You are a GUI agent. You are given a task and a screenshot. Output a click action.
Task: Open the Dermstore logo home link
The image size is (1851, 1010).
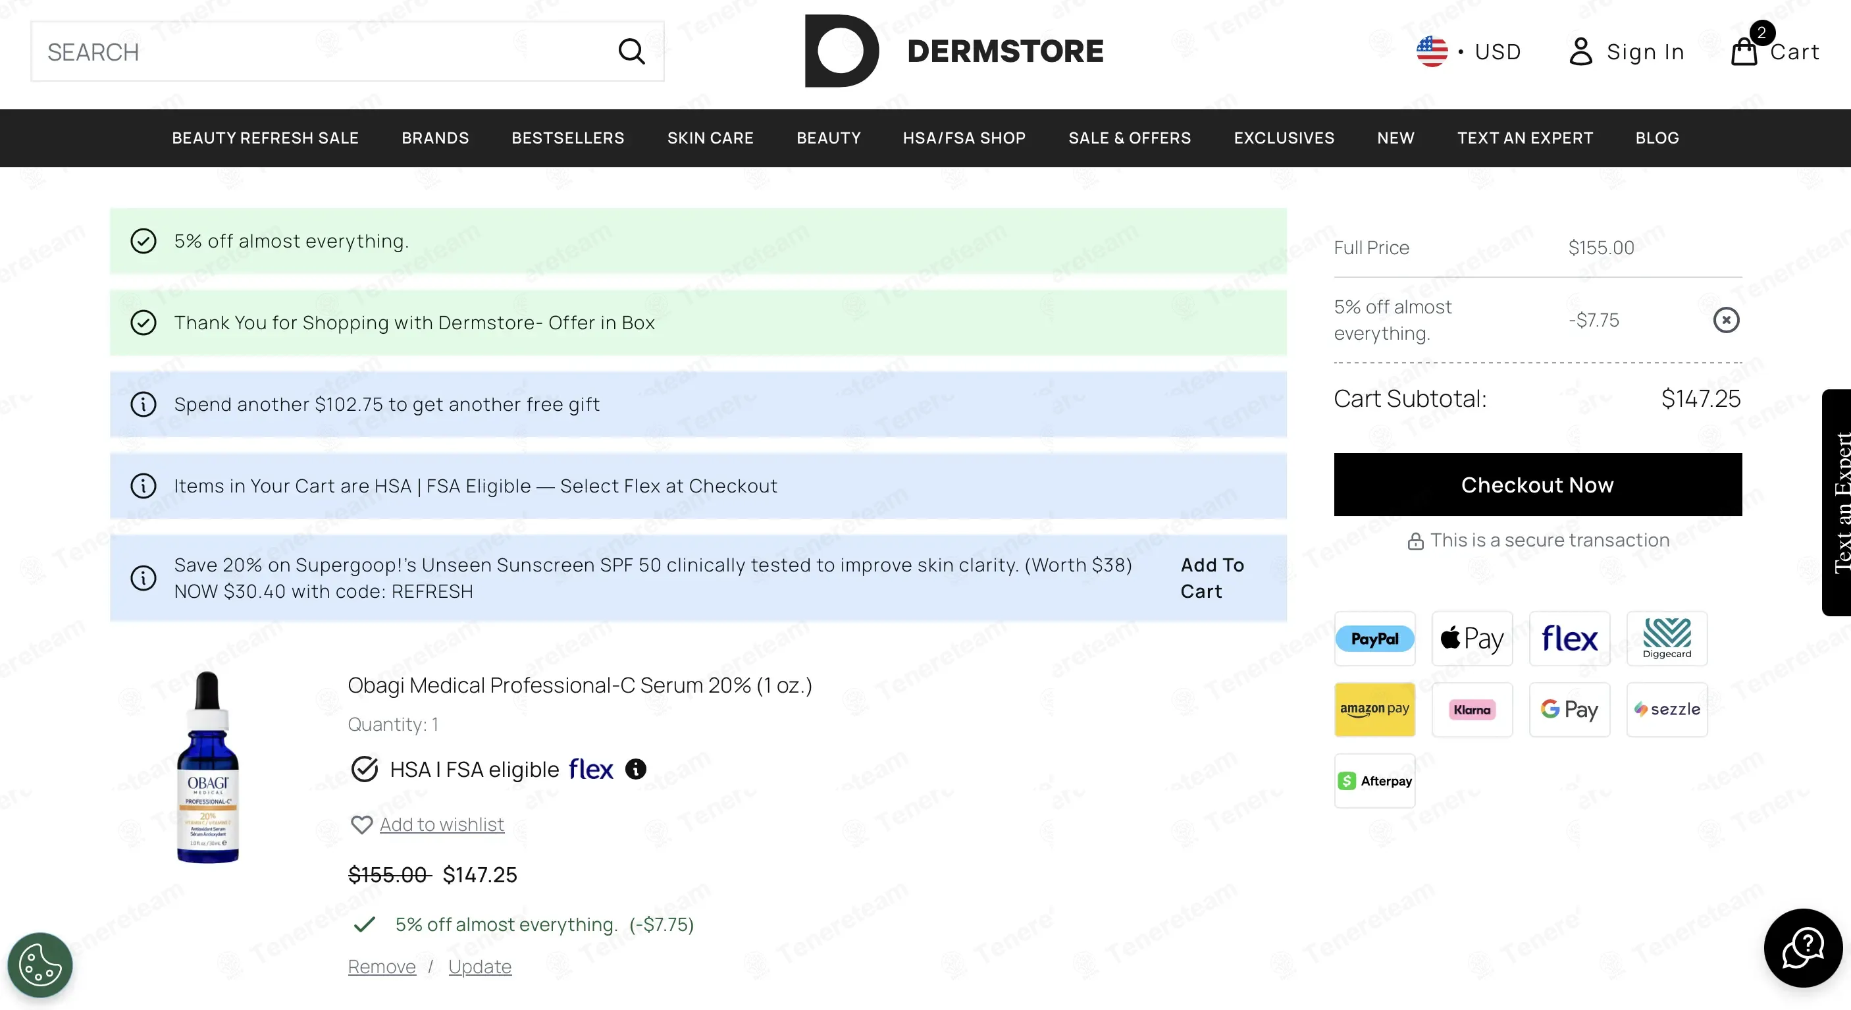tap(954, 51)
